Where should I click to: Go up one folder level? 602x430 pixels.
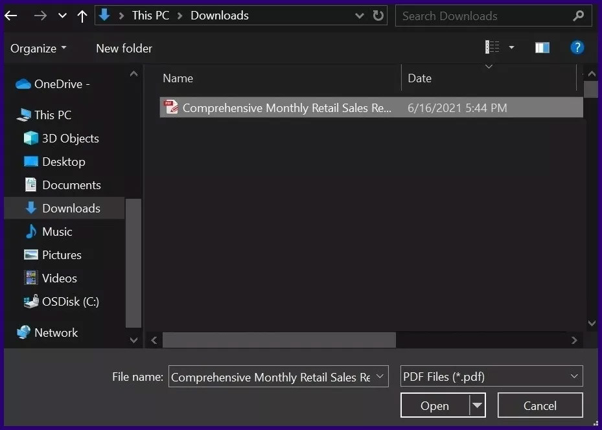click(82, 16)
